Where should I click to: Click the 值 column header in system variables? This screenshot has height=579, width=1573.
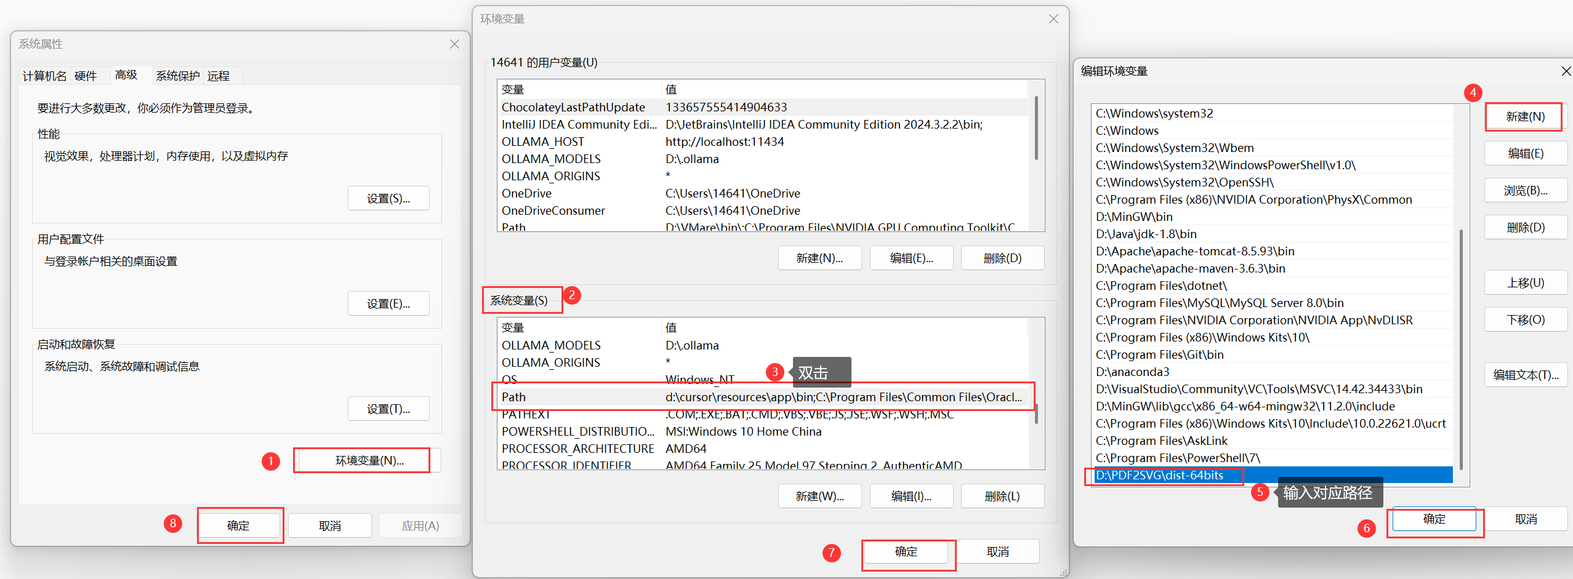(845, 327)
